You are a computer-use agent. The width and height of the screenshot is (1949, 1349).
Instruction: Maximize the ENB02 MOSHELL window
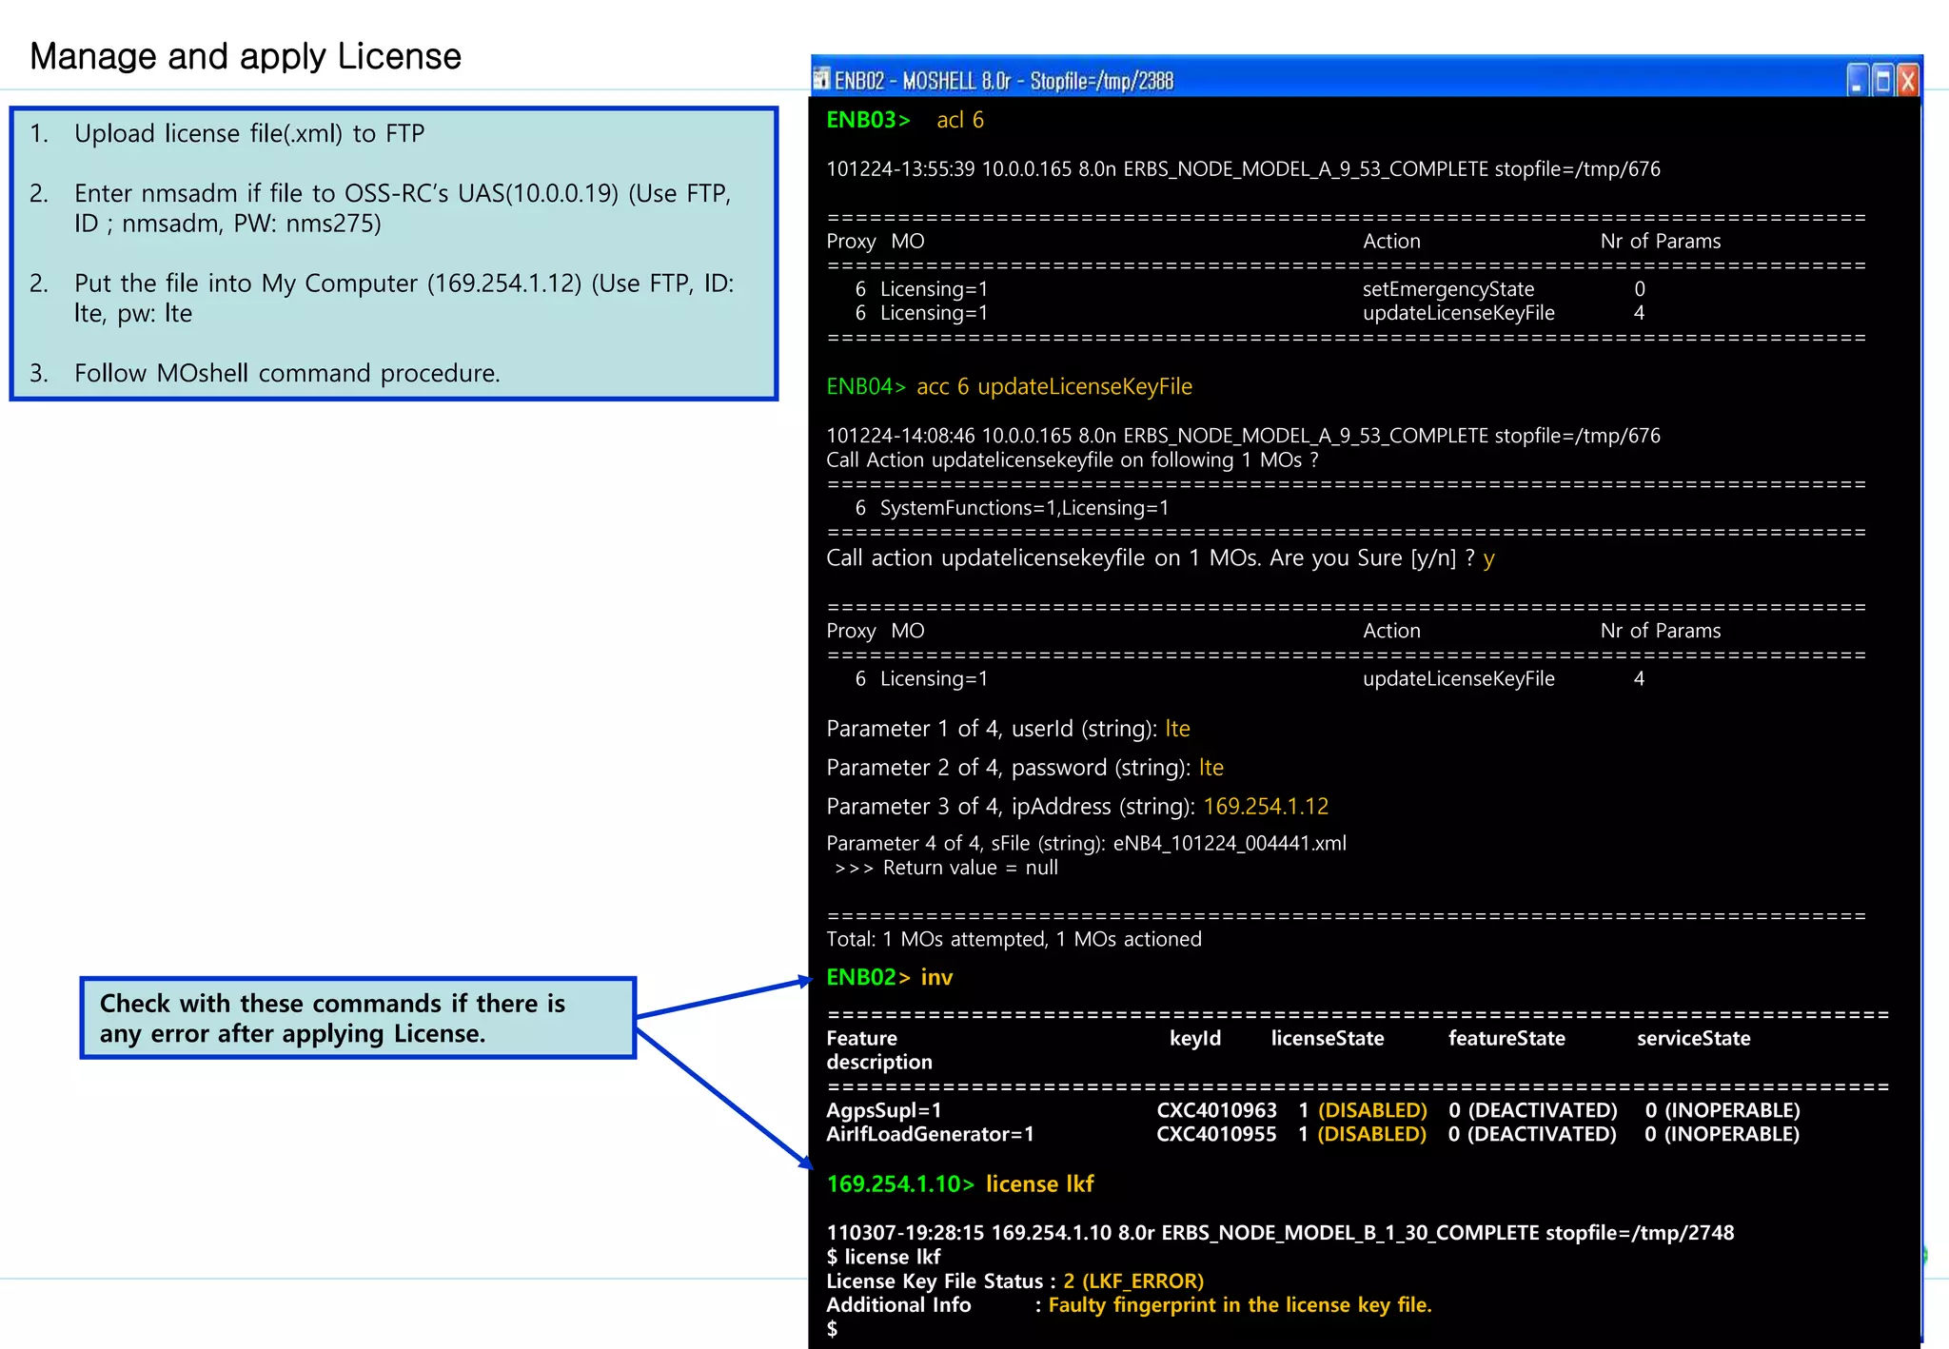1881,81
